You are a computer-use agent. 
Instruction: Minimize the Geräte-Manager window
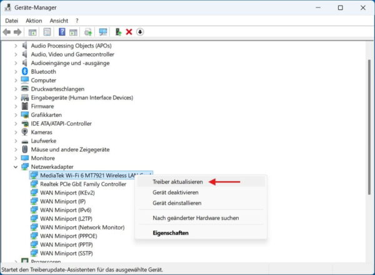point(318,7)
